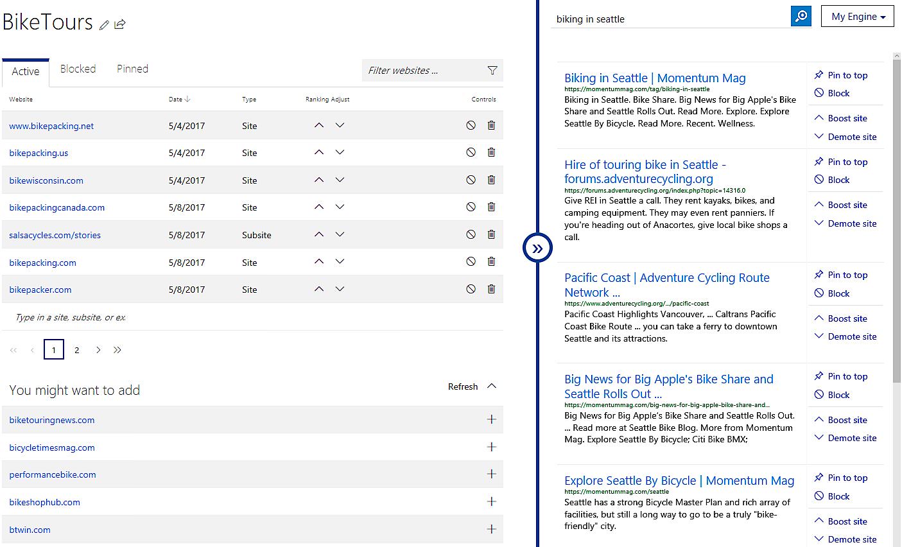Pin Pacific Coast result to top
Viewport: 902px width, 547px height.
coord(841,275)
